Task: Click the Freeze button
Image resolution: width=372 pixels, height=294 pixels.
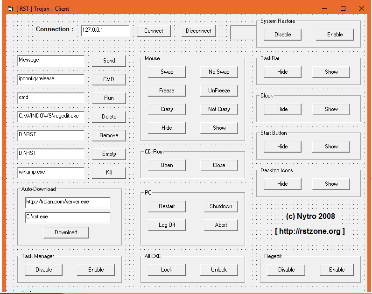Action: (x=167, y=91)
